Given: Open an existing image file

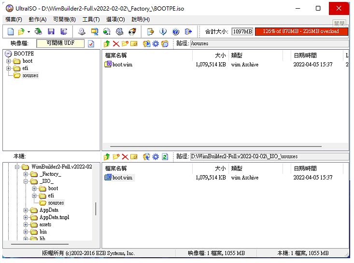Looking at the screenshot, I should pyautogui.click(x=21, y=31).
